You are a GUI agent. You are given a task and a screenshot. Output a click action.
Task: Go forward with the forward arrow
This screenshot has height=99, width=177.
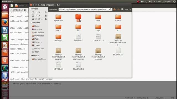(118, 9)
